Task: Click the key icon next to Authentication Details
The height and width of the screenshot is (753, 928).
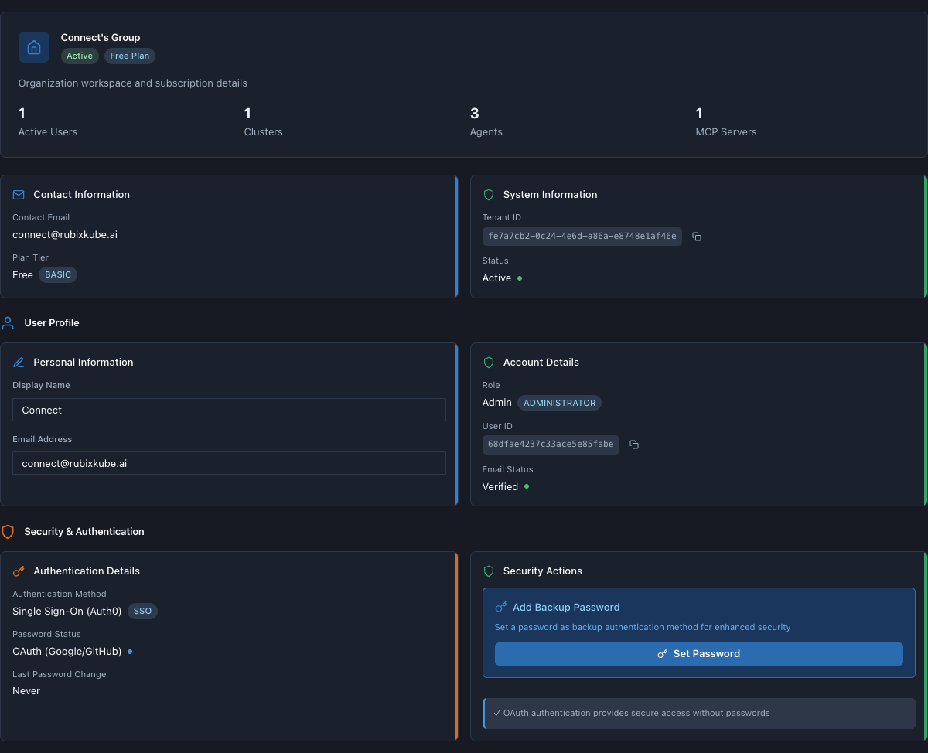Action: click(18, 571)
